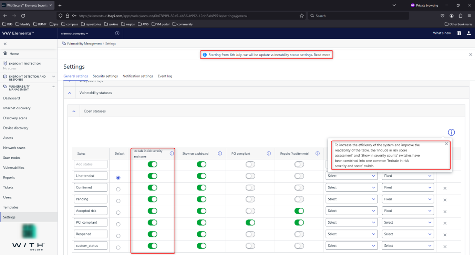Image resolution: width=475 pixels, height=255 pixels.
Task: Collapse the Vulnerability statuses section
Action: click(x=70, y=93)
